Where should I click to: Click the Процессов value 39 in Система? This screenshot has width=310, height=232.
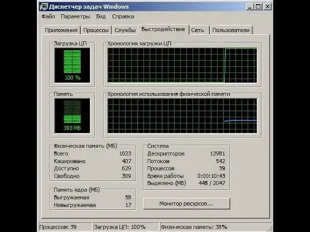tap(222, 168)
